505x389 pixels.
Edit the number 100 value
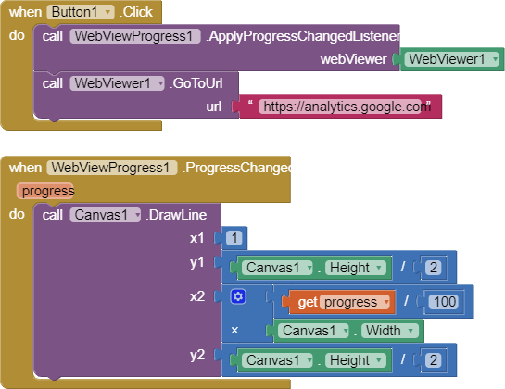pos(445,302)
